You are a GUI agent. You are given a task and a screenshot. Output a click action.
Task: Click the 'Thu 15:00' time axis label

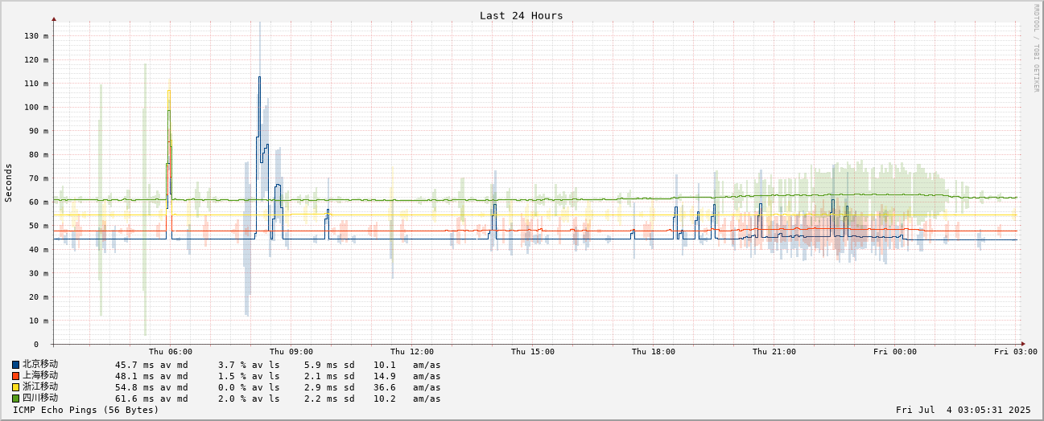click(533, 351)
